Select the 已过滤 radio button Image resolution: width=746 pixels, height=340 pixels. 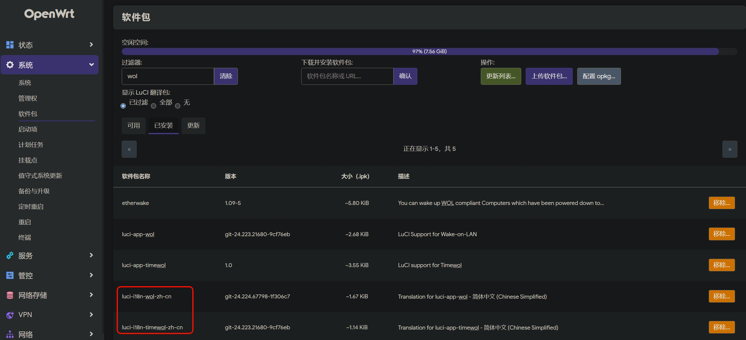[x=123, y=106]
